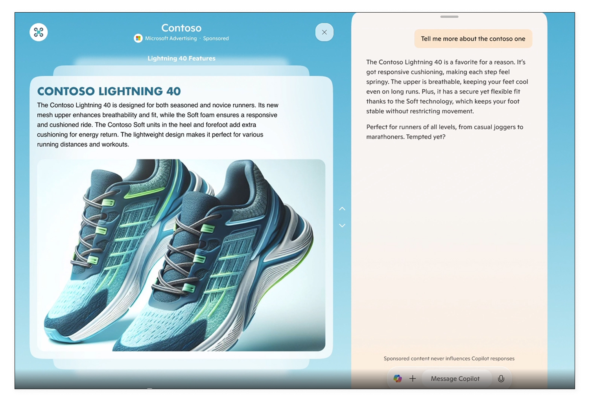Go to next card with down chevron

pos(342,226)
